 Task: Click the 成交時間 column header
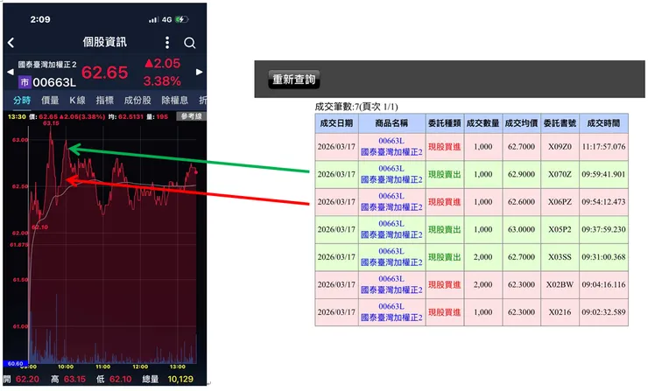tap(604, 123)
